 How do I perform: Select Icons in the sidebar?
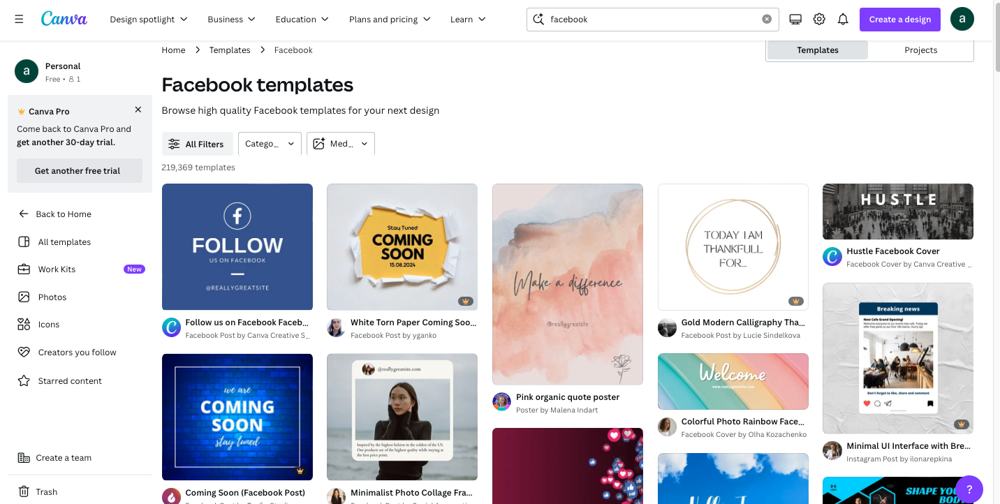tap(49, 324)
